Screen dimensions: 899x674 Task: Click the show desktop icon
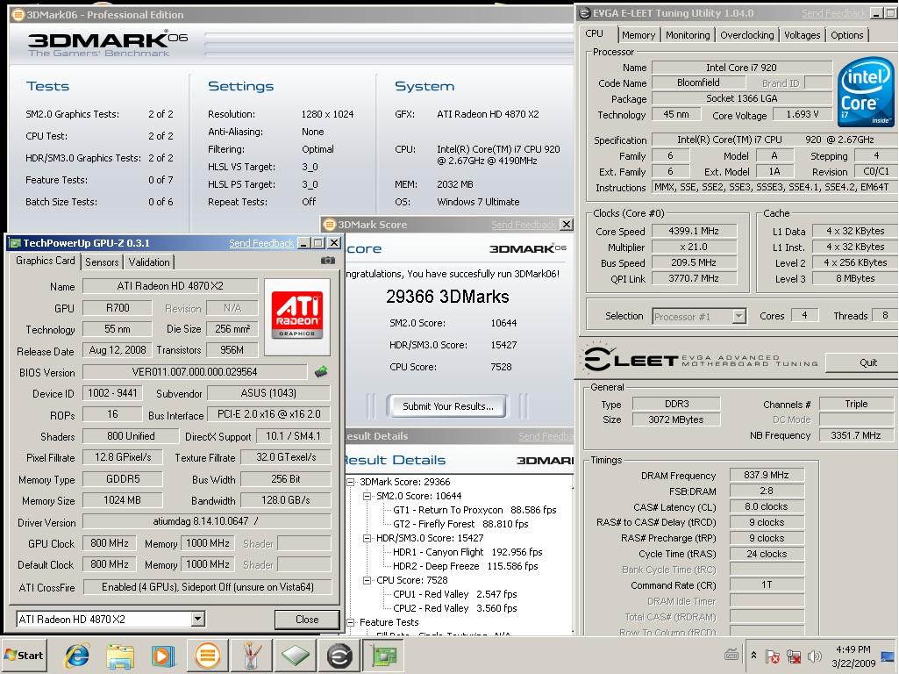click(x=888, y=656)
